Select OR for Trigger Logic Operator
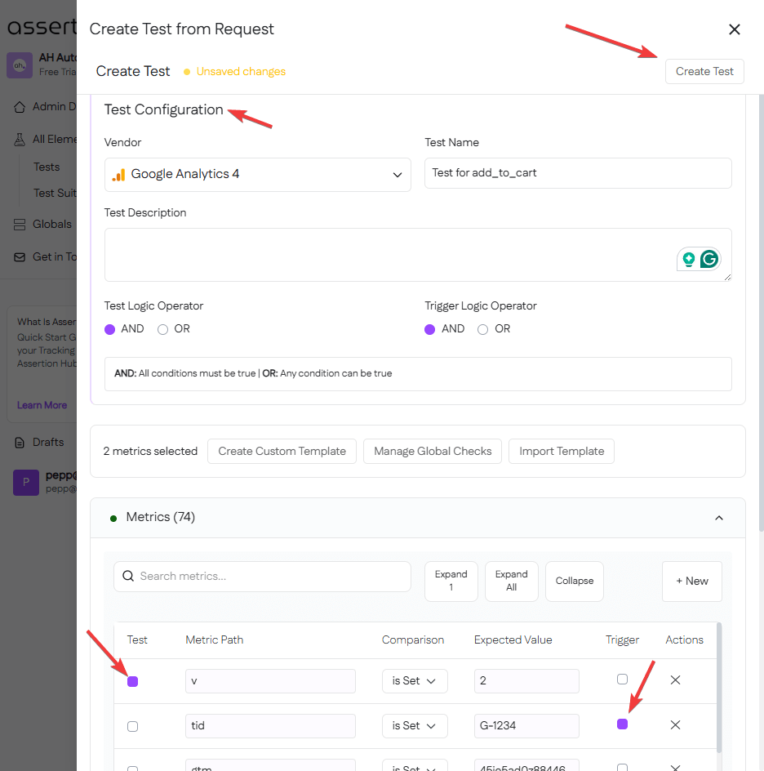Image resolution: width=764 pixels, height=771 pixels. point(483,329)
